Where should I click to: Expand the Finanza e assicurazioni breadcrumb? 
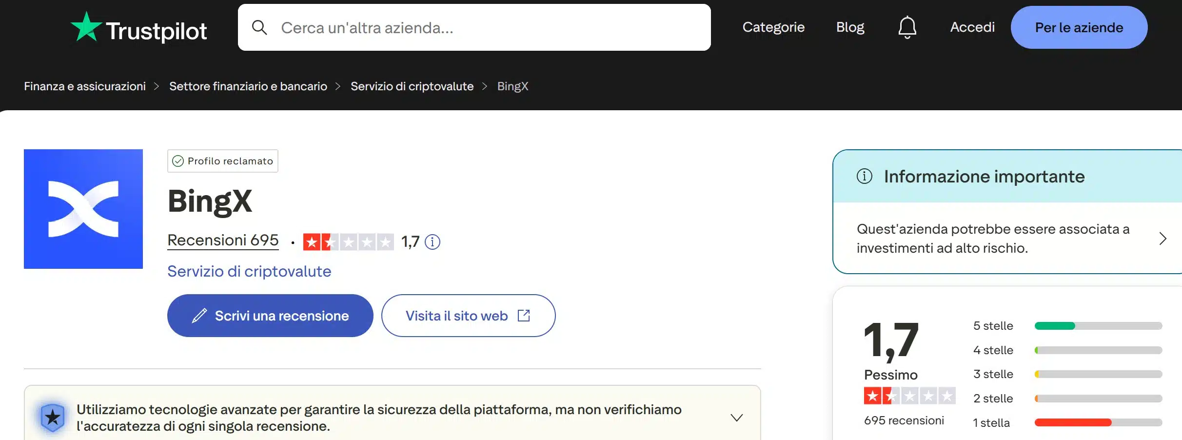84,86
